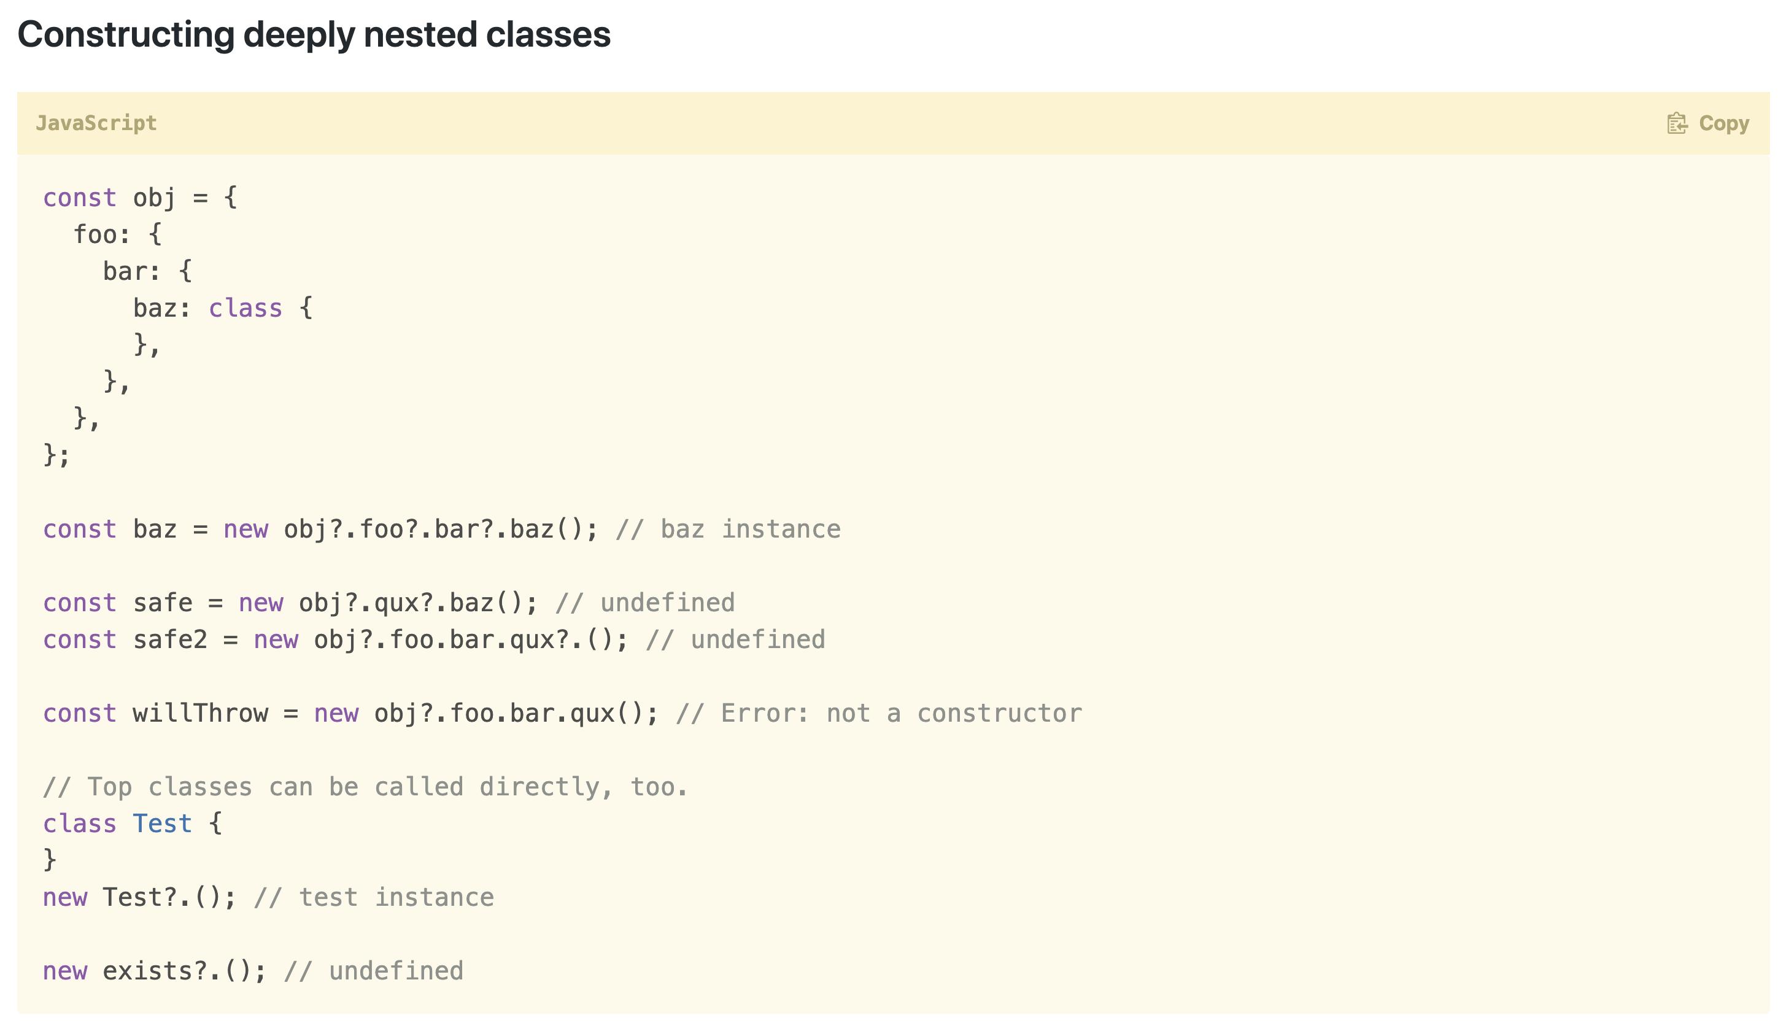Screen dimensions: 1786x1031
Task: Click the Test class name in blue
Action: pyautogui.click(x=162, y=824)
